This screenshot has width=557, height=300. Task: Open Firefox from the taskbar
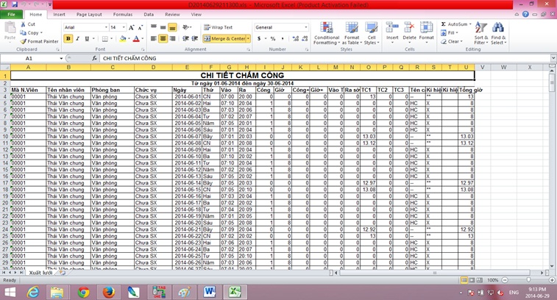[x=109, y=292]
